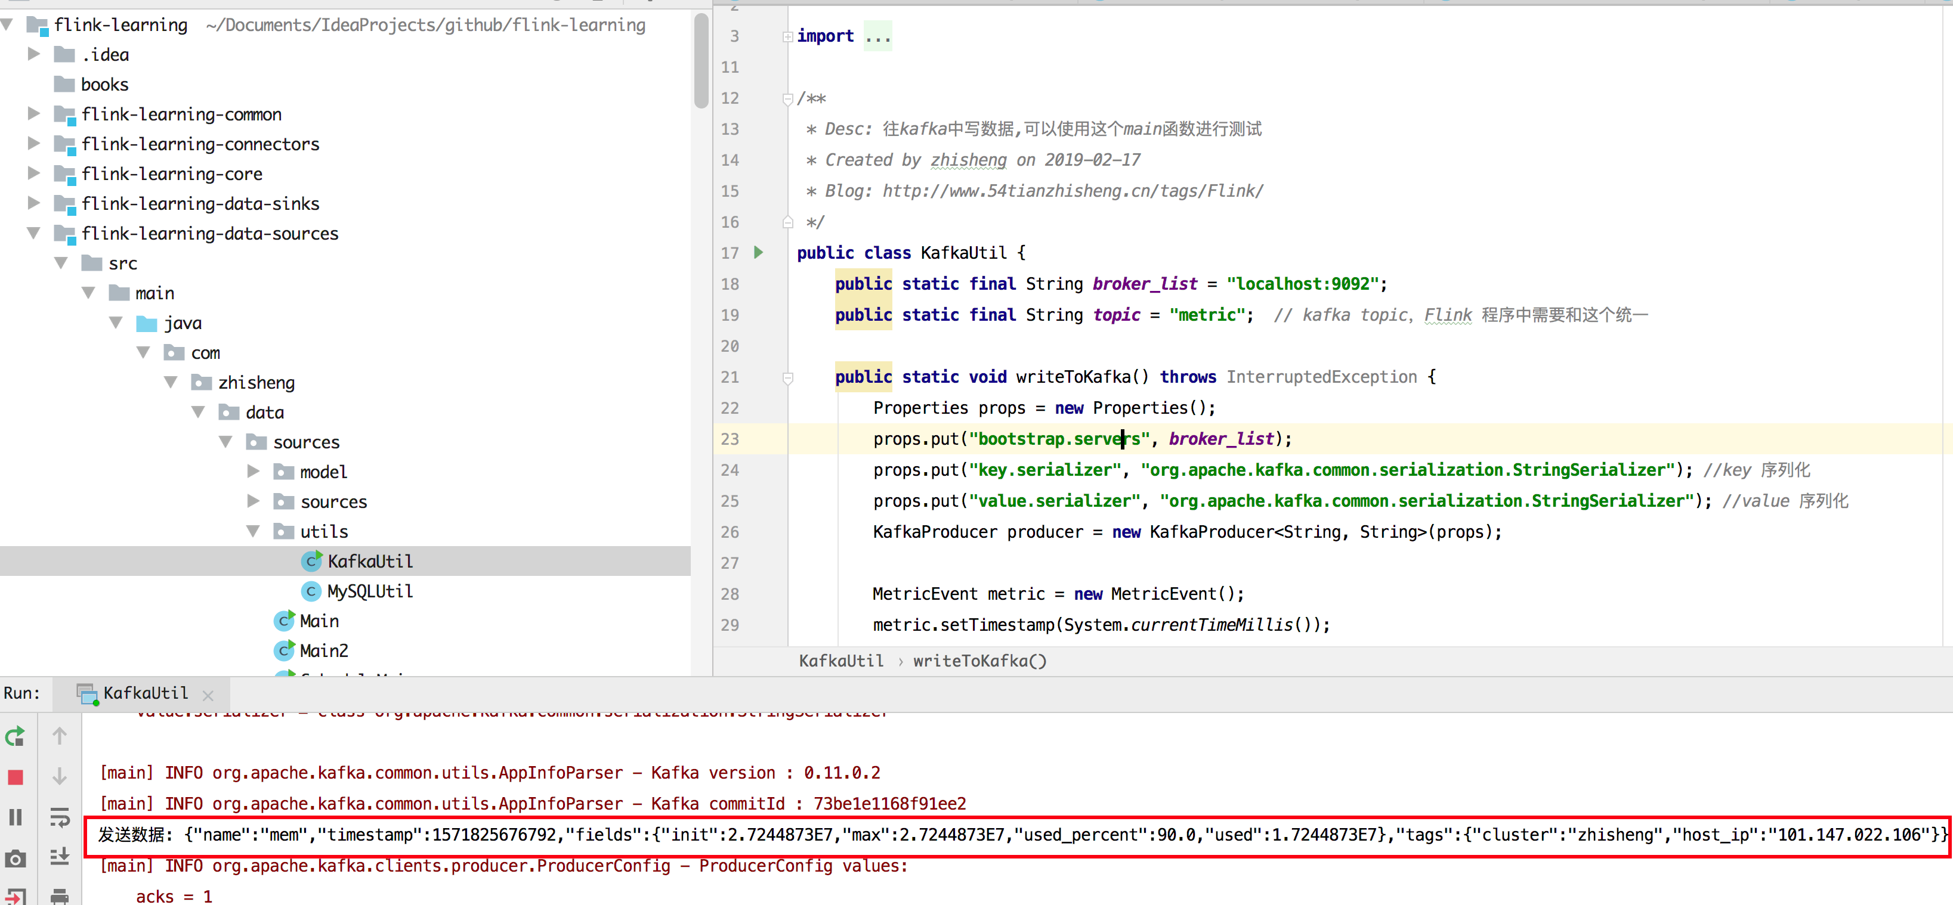Click the down arrow in run panel

pyautogui.click(x=59, y=777)
